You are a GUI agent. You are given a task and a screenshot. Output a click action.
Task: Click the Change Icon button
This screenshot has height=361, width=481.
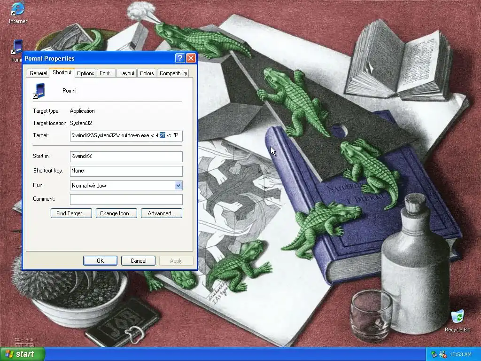tap(116, 213)
